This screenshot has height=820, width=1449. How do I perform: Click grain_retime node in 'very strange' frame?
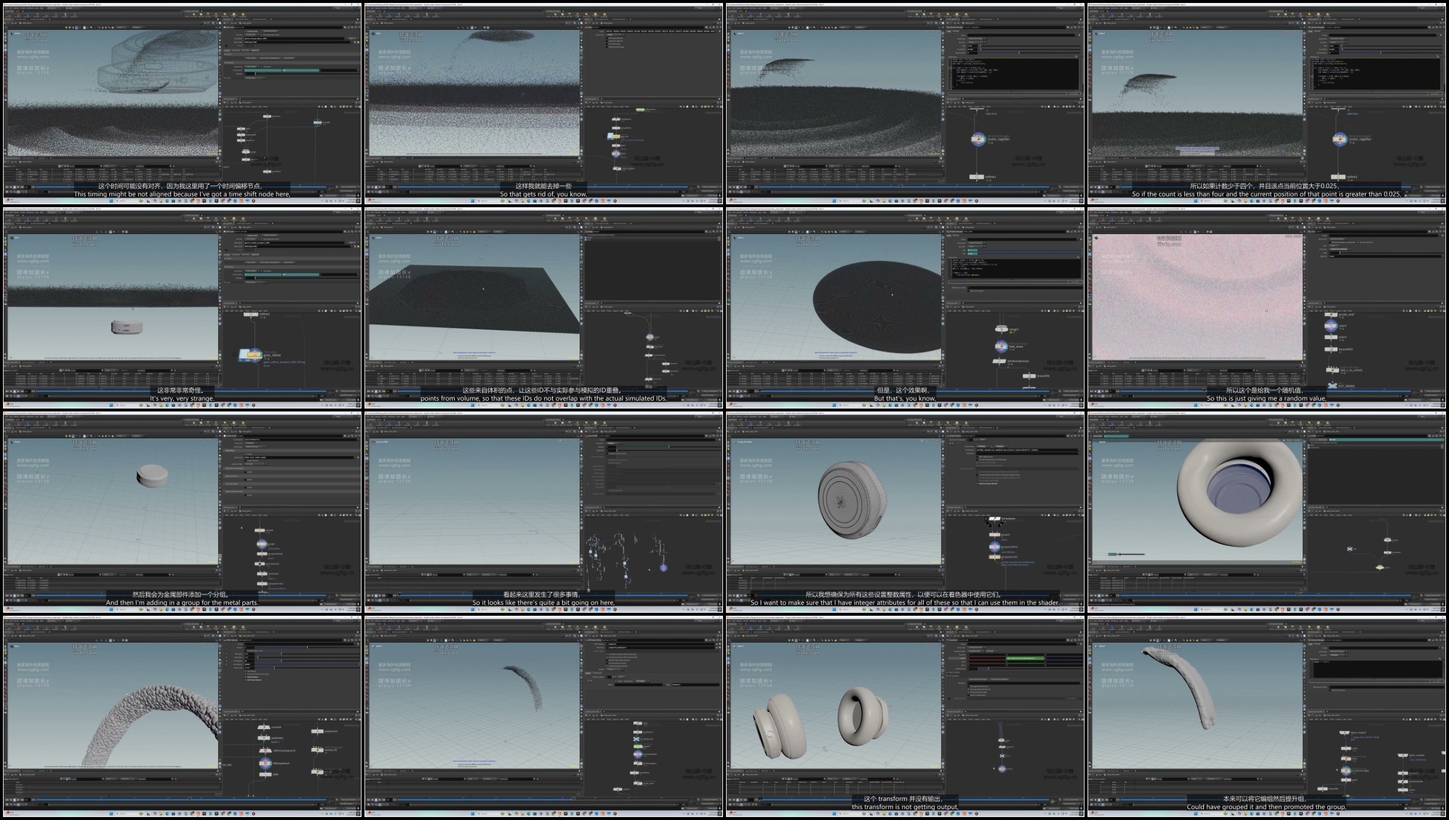point(255,355)
